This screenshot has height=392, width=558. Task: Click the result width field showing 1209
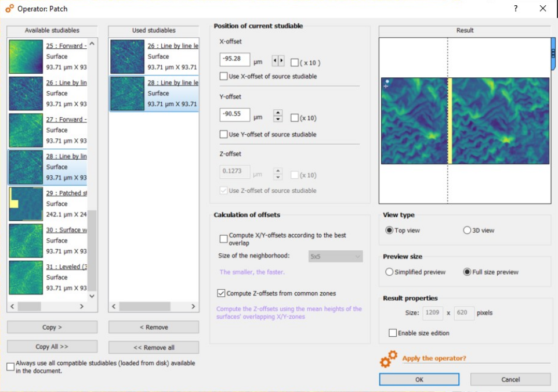tap(433, 313)
